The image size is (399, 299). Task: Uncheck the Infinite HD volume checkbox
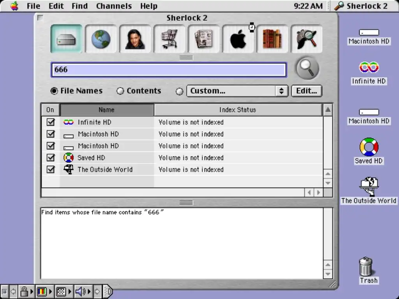pos(51,122)
